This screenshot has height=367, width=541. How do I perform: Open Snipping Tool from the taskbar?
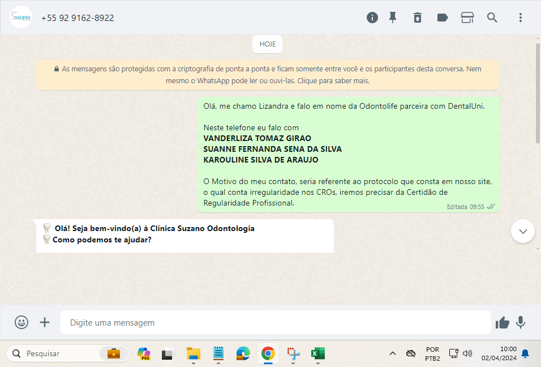[293, 353]
